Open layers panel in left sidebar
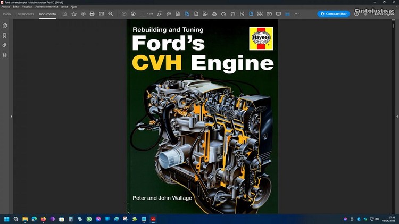The width and height of the screenshot is (399, 224). point(5,55)
